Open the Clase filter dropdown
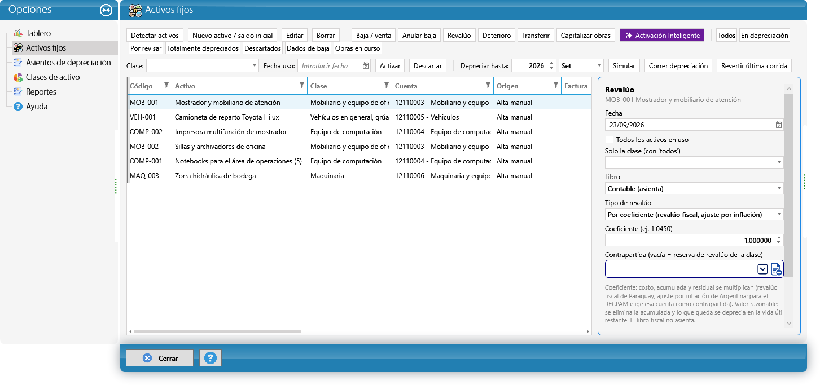Screen dimensions: 820x385 254,66
